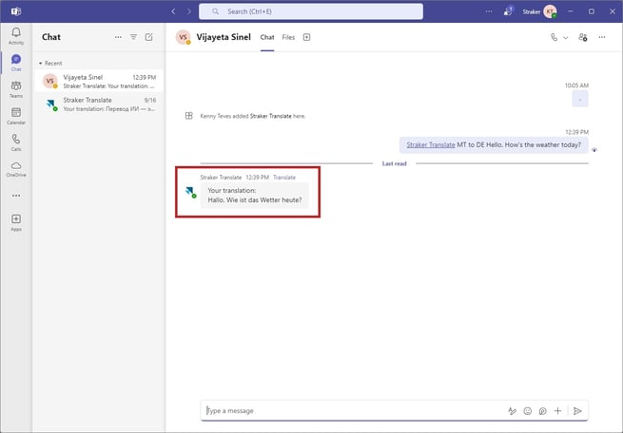
Task: Open the KT profile avatar menu
Action: tap(551, 11)
